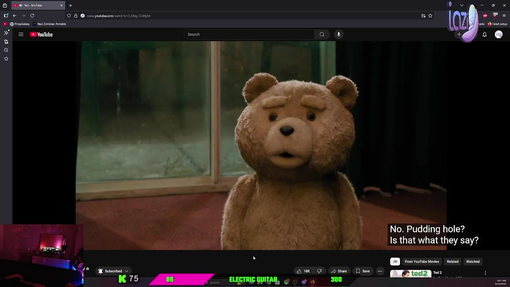Image resolution: width=510 pixels, height=287 pixels.
Task: Like the video with thumbs up
Action: tap(303, 271)
